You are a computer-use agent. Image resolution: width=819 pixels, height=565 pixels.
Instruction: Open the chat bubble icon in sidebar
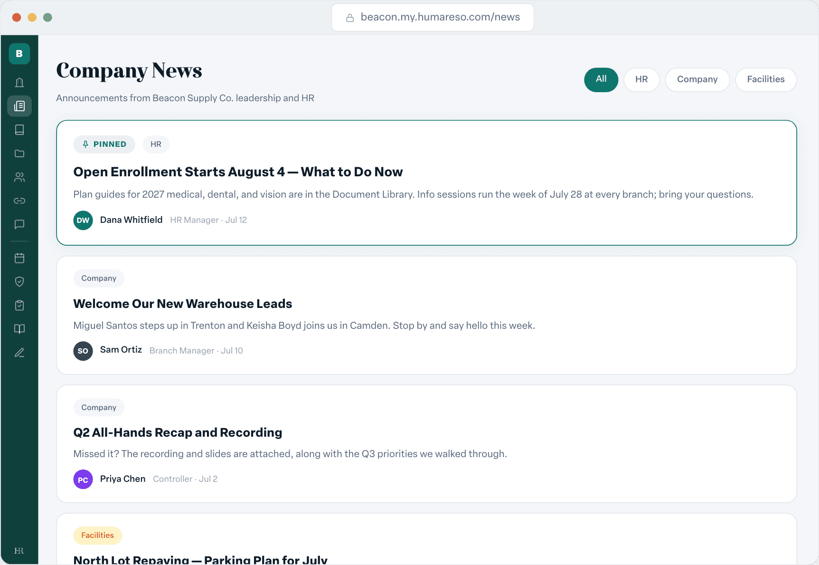click(x=19, y=224)
